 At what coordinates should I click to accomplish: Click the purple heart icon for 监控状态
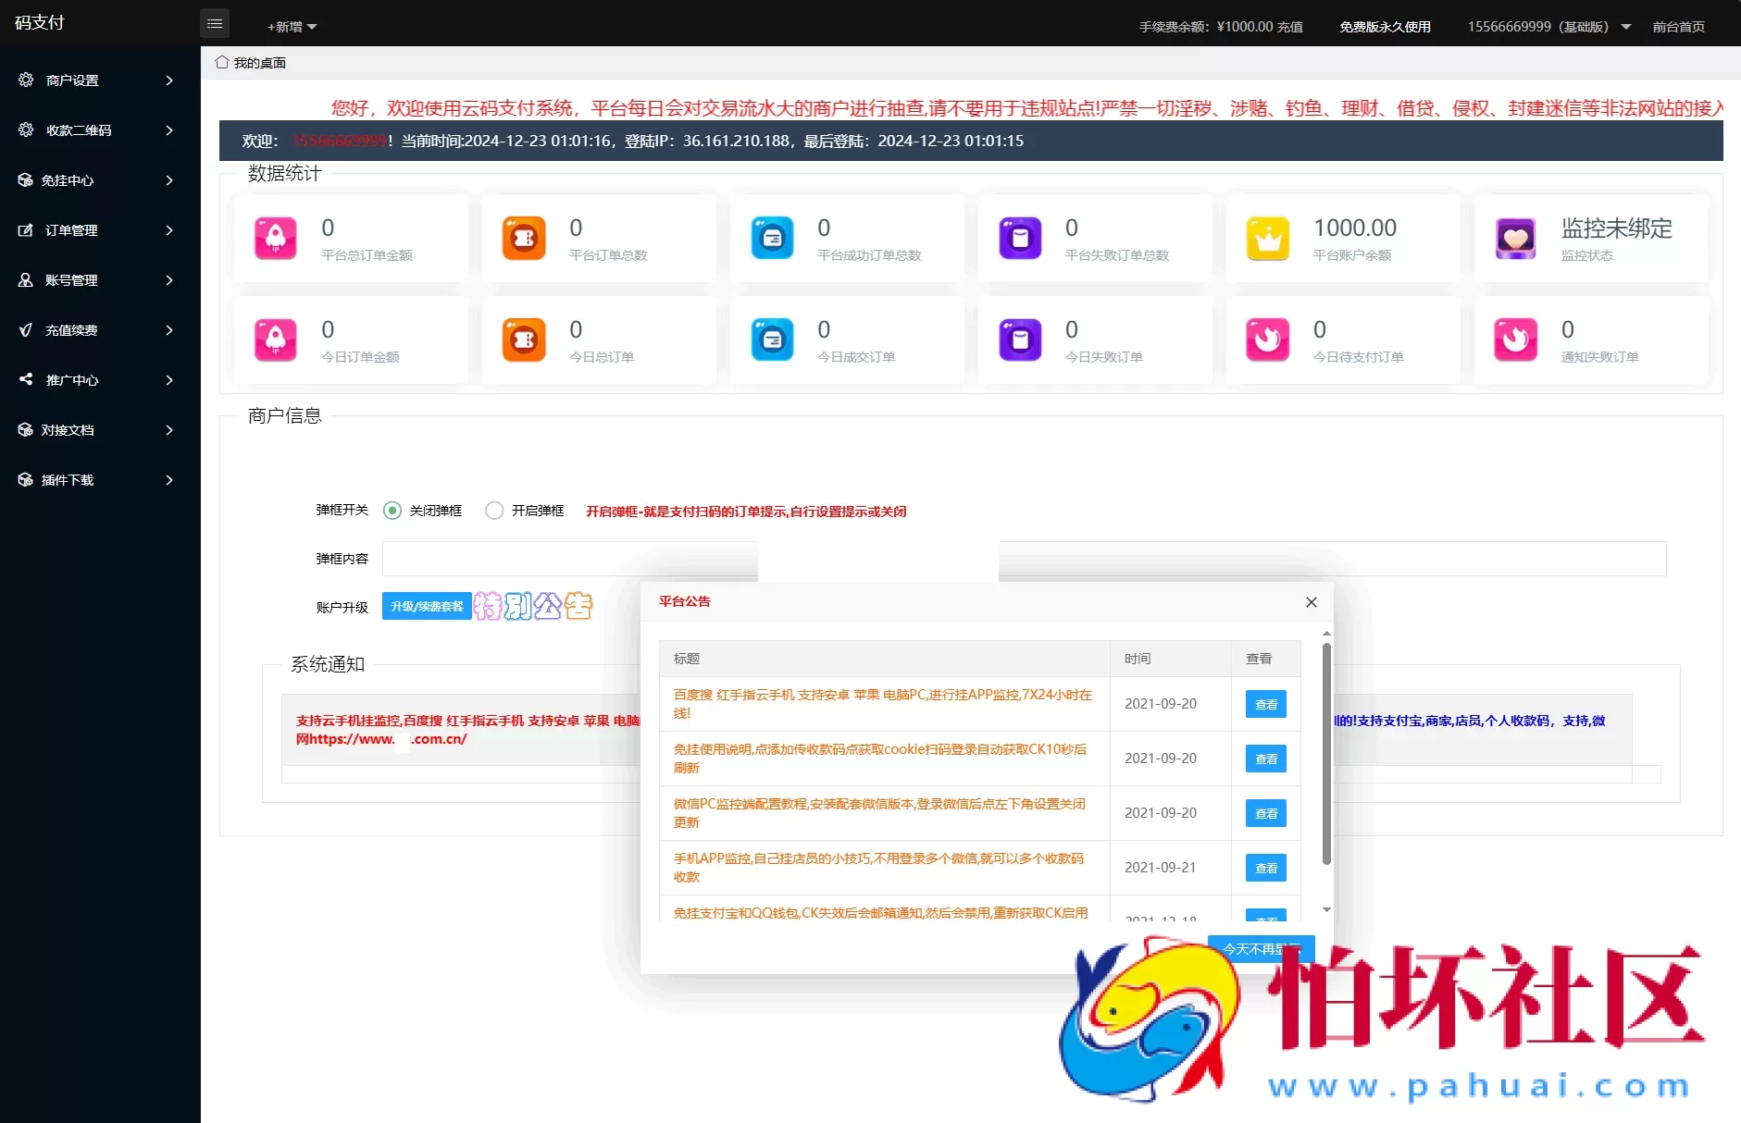[x=1516, y=239]
